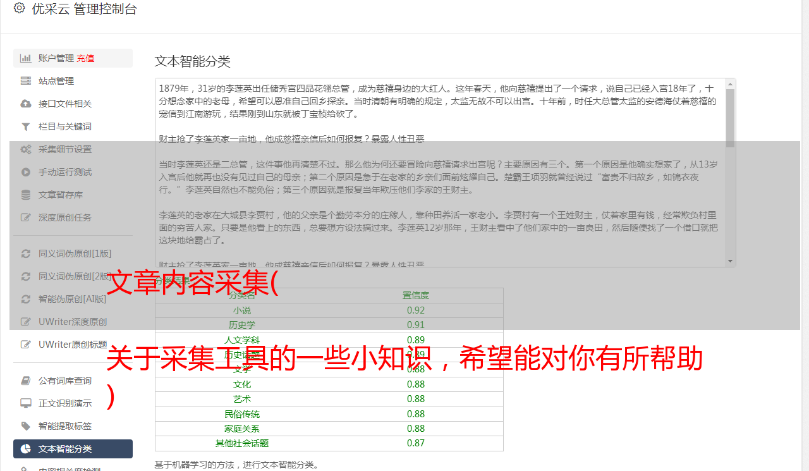
Task: Click the scrollbar thumb in the text box
Action: click(x=731, y=117)
